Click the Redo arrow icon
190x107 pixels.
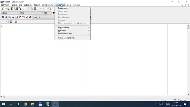click(43, 9)
